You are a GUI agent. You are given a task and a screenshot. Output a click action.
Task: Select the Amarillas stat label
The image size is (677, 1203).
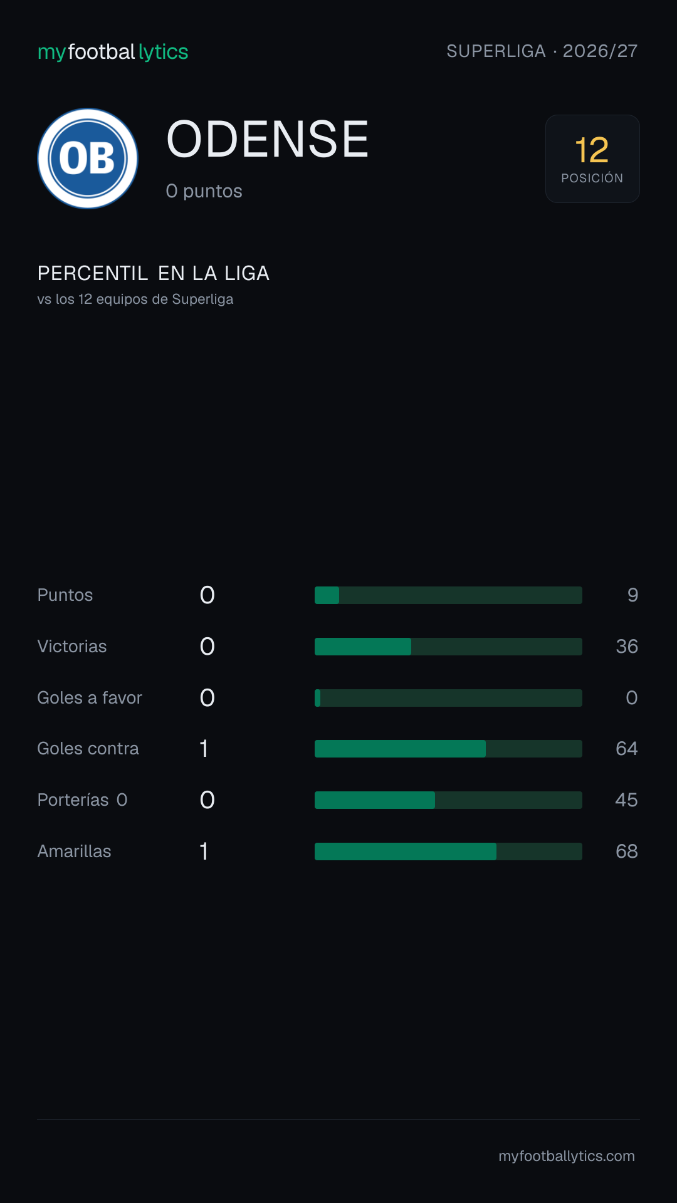74,851
